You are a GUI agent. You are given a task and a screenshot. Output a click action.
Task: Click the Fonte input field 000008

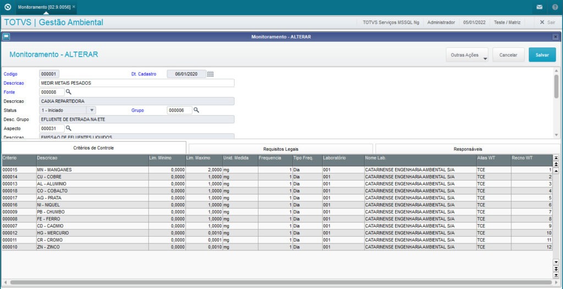click(52, 92)
